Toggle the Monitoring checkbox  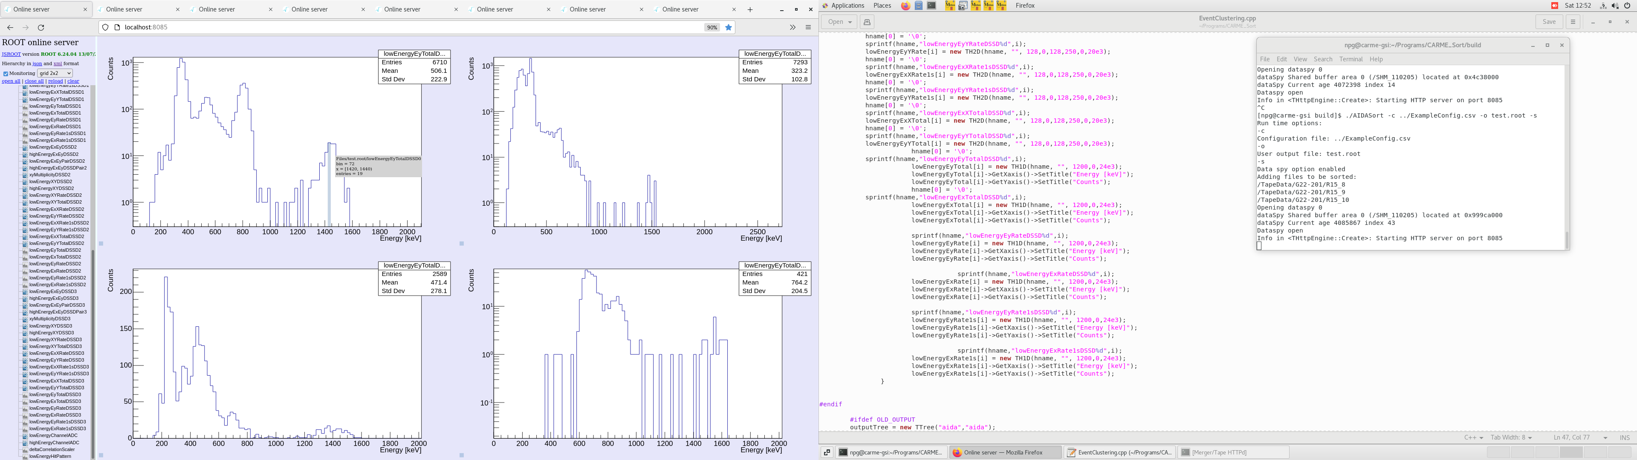tap(6, 74)
